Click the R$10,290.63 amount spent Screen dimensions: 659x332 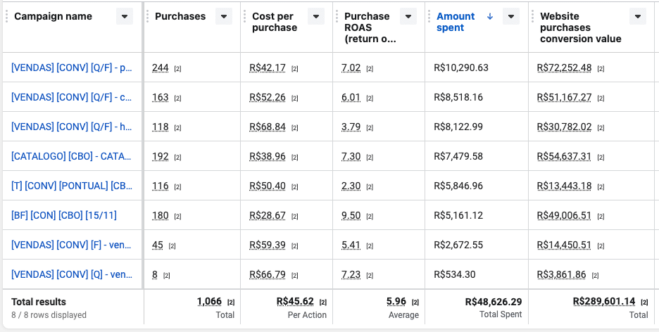coord(461,68)
